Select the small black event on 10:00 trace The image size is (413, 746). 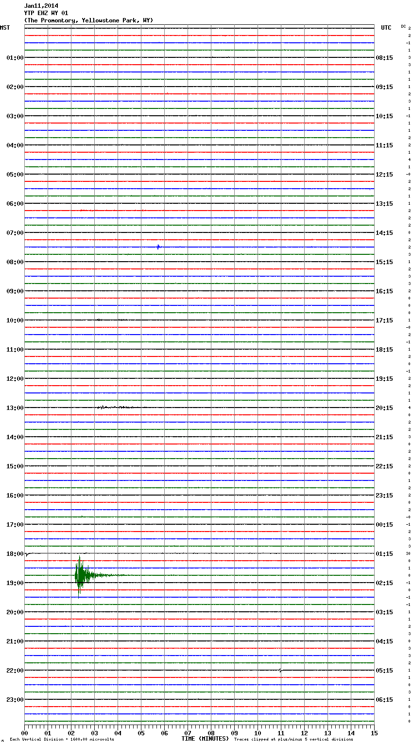[x=99, y=320]
